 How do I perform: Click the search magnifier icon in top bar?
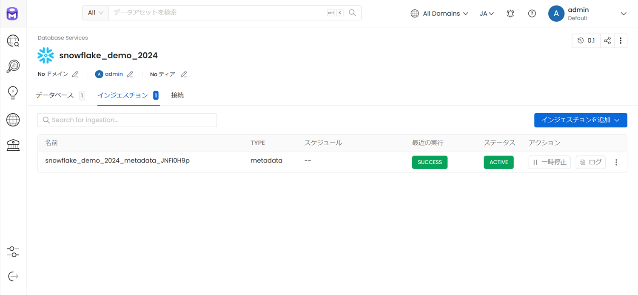352,13
